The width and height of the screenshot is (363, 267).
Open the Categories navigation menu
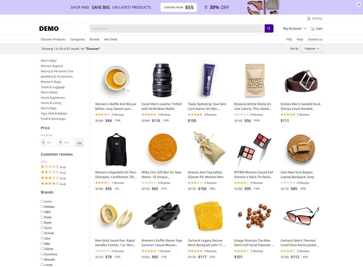(x=77, y=39)
